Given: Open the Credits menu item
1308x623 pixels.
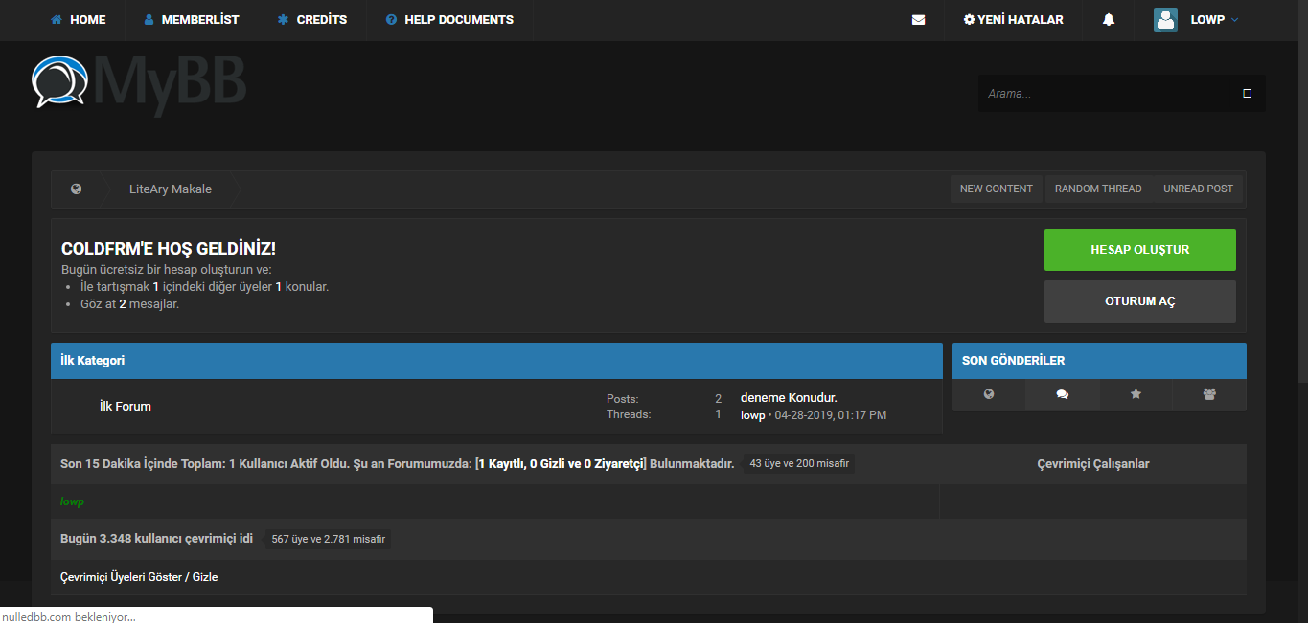Looking at the screenshot, I should coord(312,20).
